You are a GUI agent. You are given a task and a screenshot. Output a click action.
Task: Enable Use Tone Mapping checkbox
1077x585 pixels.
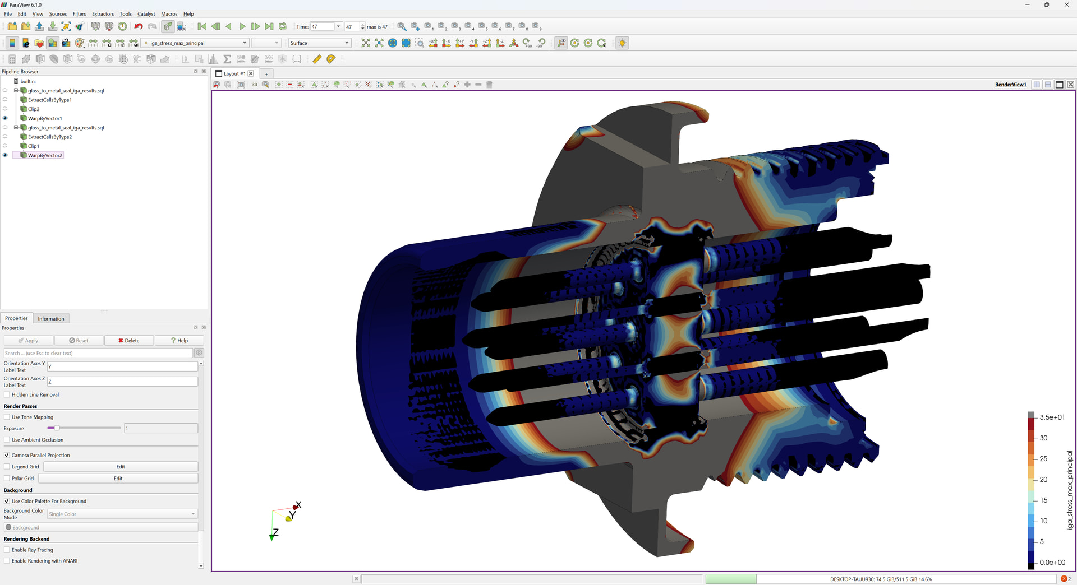point(7,417)
